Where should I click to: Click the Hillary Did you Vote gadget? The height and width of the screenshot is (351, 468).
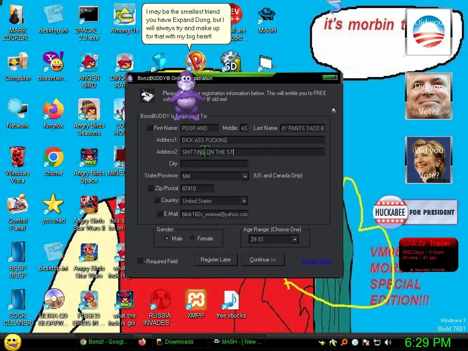point(429,160)
